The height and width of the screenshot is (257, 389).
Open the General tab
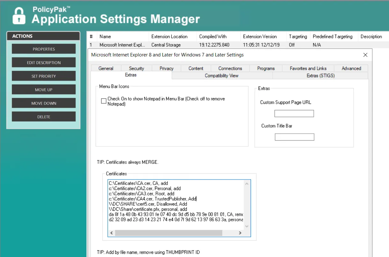tap(106, 68)
